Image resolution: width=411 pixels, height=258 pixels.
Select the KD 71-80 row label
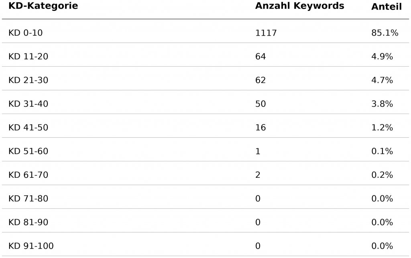[x=28, y=199]
